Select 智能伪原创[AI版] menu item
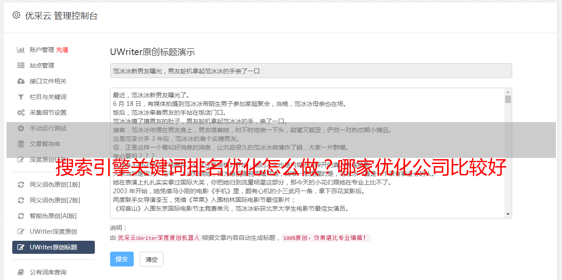Screen dimensions: 562x280 pos(53,216)
